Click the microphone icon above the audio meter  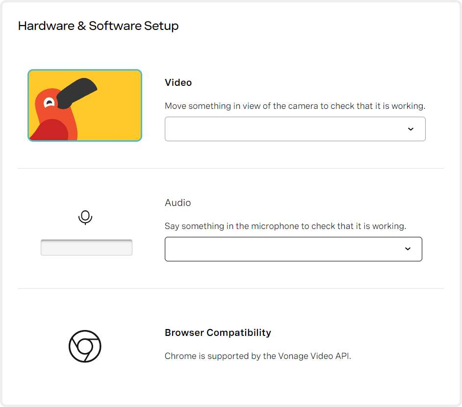85,217
